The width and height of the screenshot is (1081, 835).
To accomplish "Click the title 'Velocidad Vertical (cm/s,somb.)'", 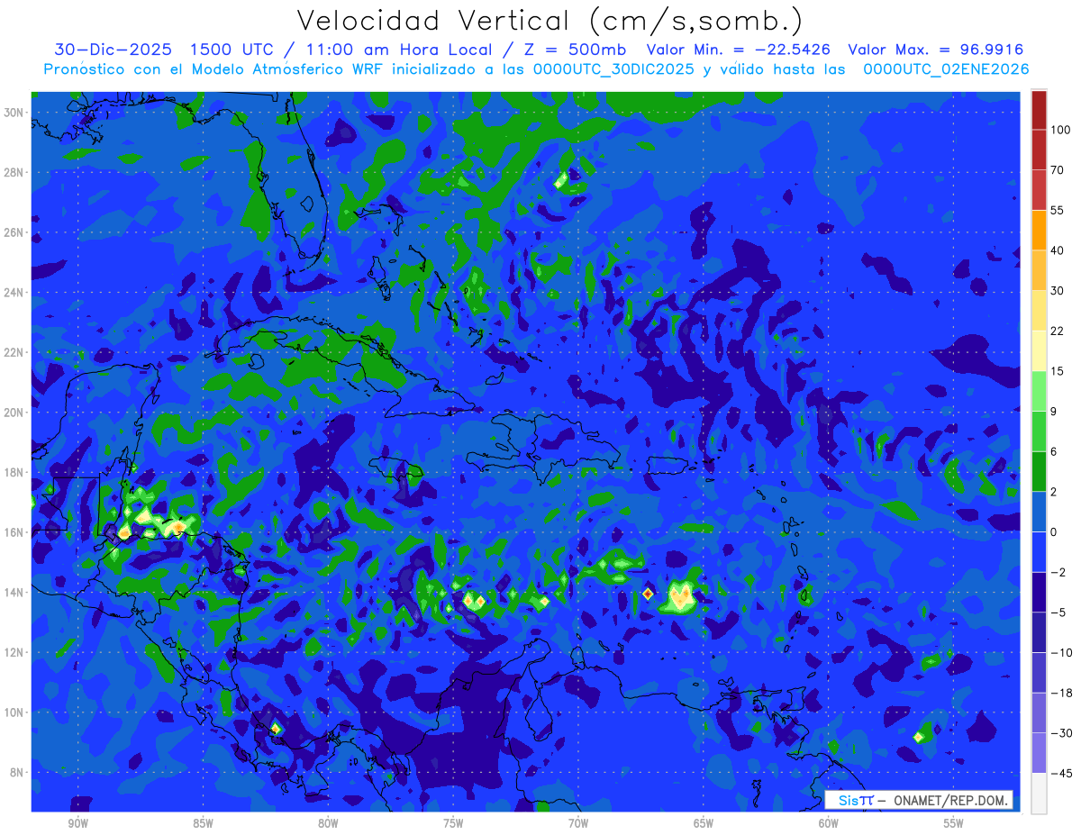I will pos(550,22).
